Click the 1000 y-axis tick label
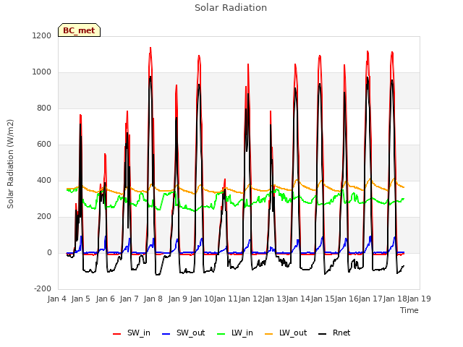The width and height of the screenshot is (463, 347). 42,72
